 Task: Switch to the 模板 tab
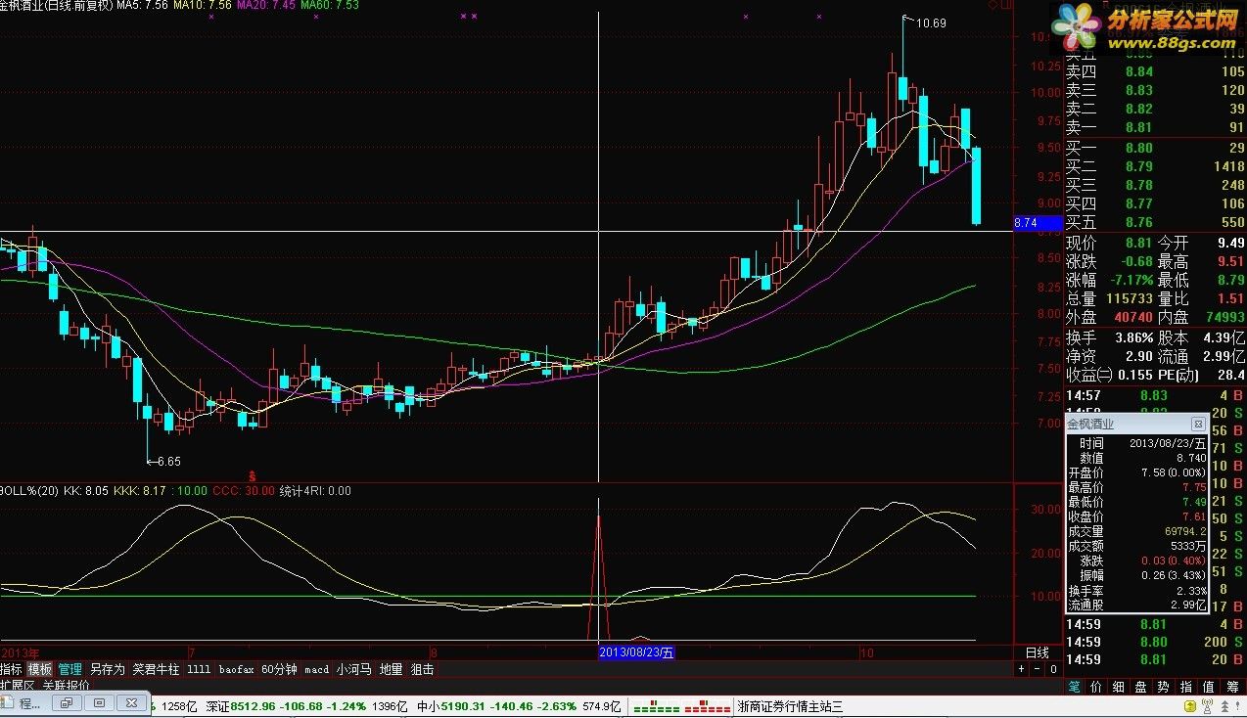39,669
